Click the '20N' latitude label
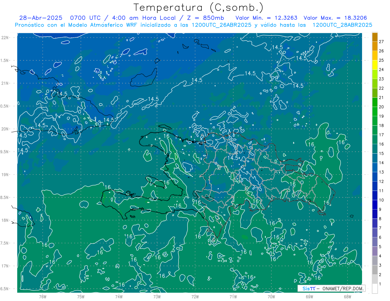 click(5, 129)
